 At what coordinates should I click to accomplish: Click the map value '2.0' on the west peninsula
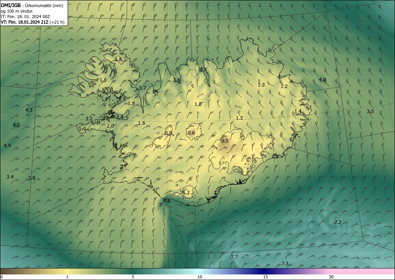110,126
